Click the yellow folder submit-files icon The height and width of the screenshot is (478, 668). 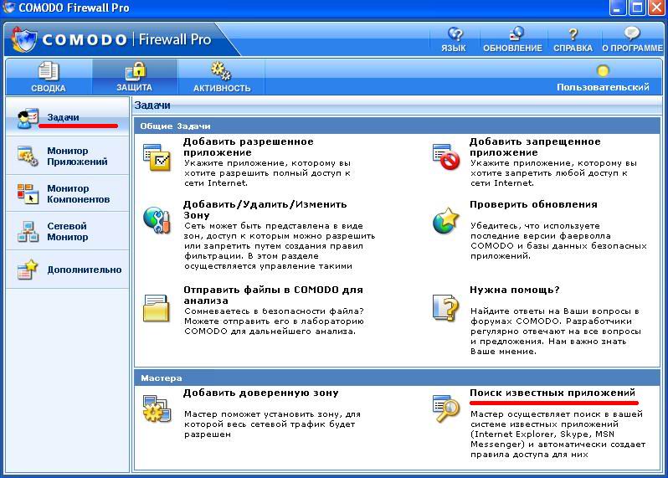tap(157, 307)
